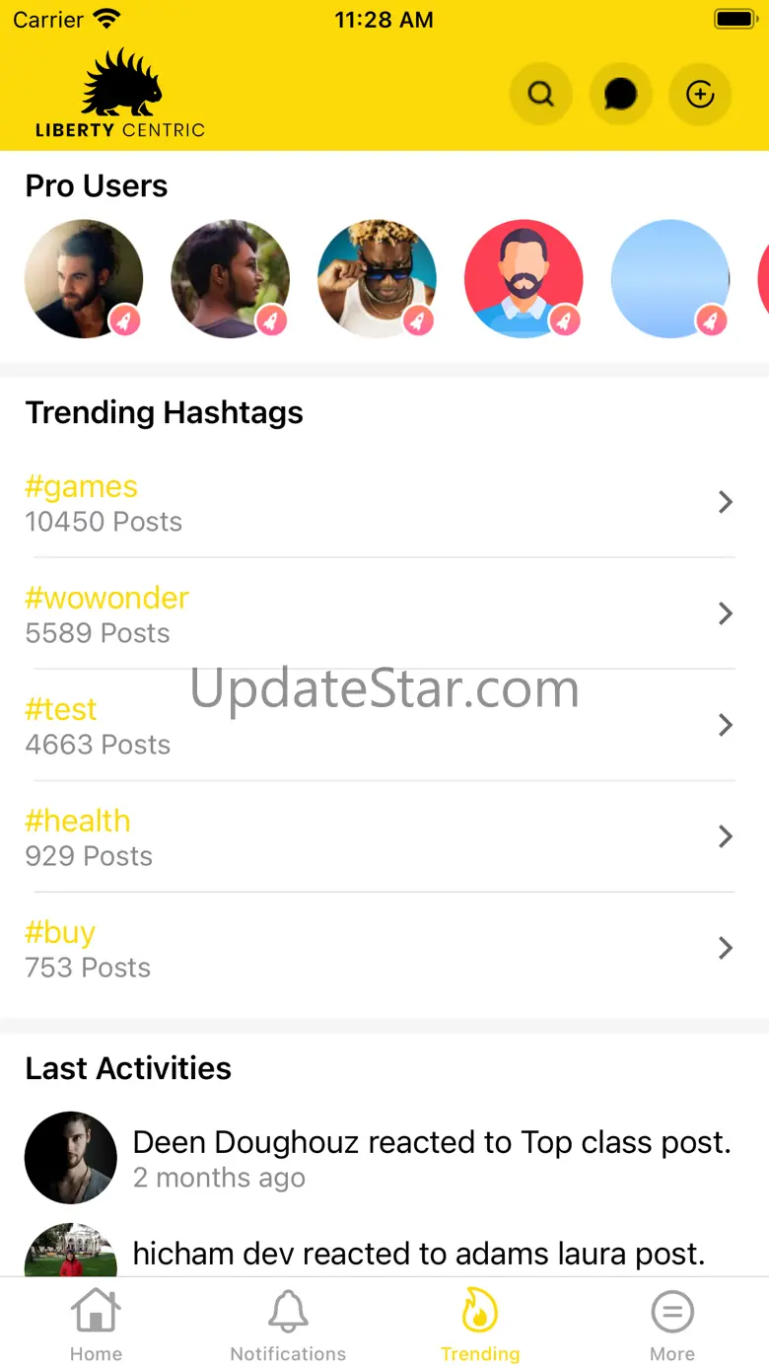Viewport: 769px width, 1368px height.
Task: Open the blank blue pro user avatar
Action: 670,279
